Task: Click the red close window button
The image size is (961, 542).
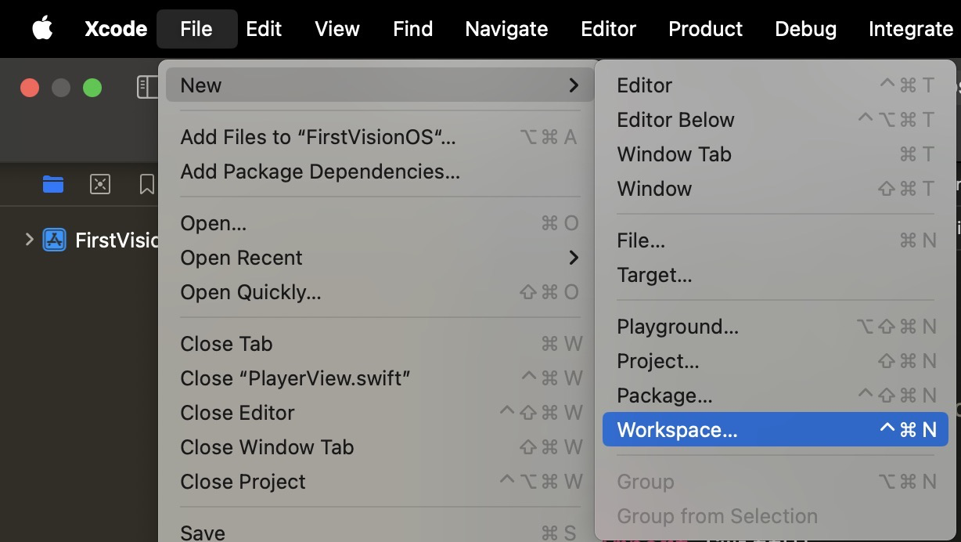Action: pos(30,88)
